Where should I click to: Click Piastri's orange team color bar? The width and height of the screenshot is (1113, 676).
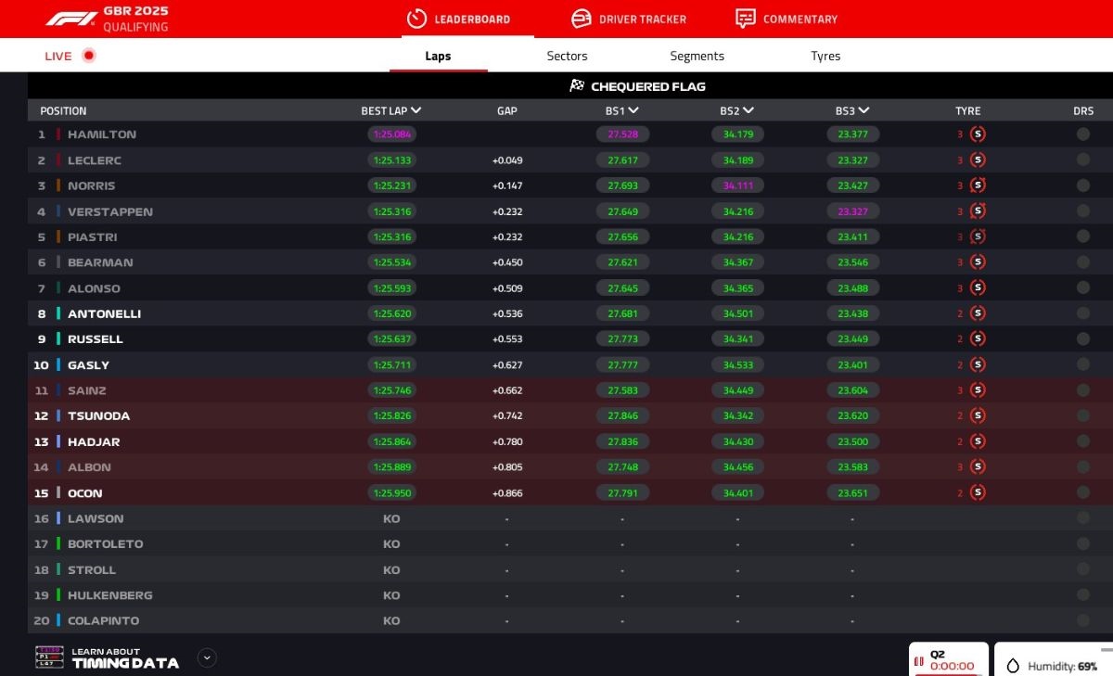[x=58, y=236]
